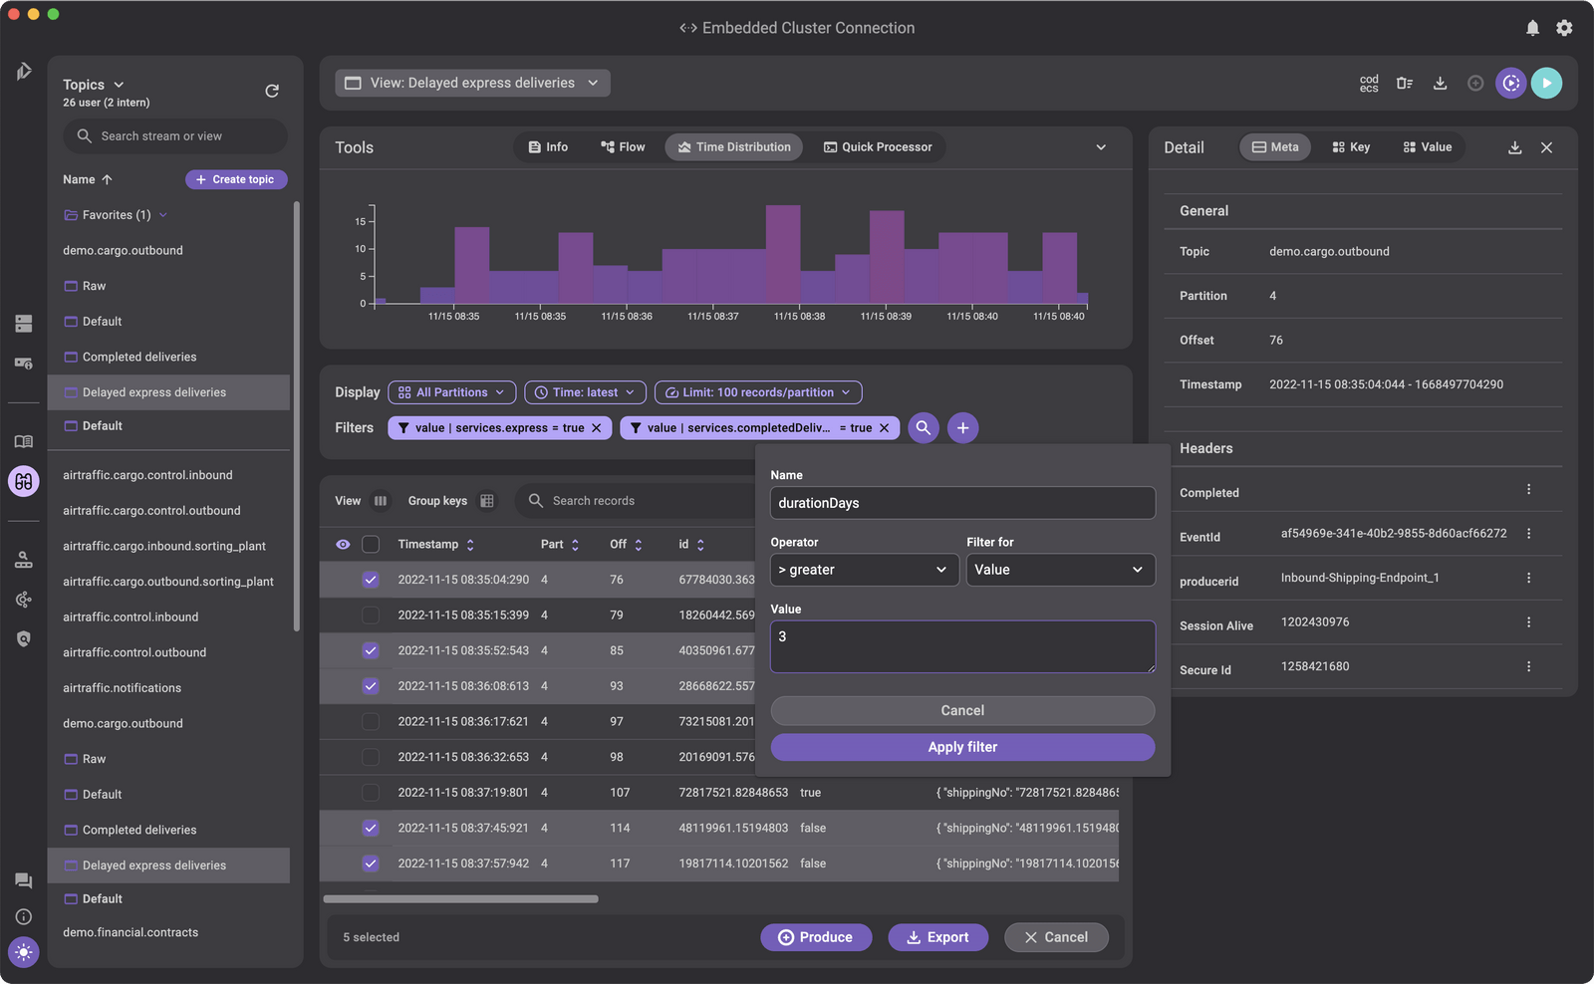Click the purple replay icon in the toolbar

tap(1510, 83)
